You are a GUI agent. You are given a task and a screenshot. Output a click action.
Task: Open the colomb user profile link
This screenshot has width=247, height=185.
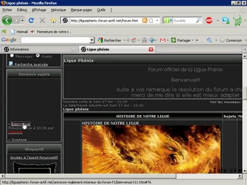(15, 132)
